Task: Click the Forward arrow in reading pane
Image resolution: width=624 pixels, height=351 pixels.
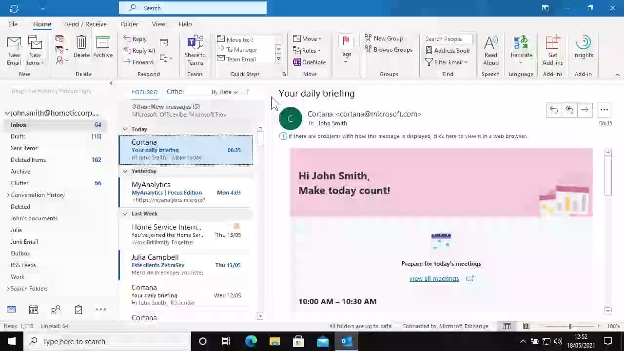Action: pos(585,110)
